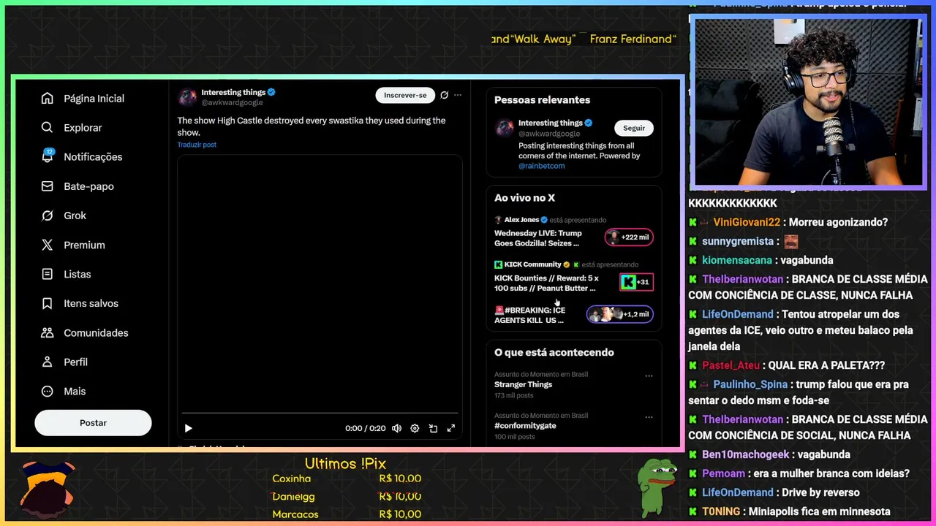Open Página Inicial home icon
Image resolution: width=936 pixels, height=526 pixels.
coord(48,99)
